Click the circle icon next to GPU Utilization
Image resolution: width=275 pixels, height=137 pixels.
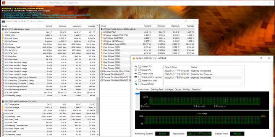click(x=3, y=56)
